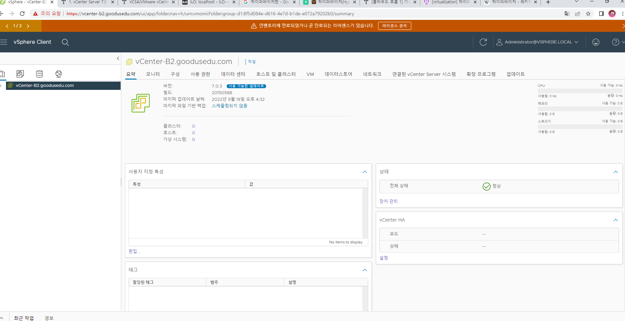
Task: Click the green 정상 status check icon
Action: tap(486, 186)
